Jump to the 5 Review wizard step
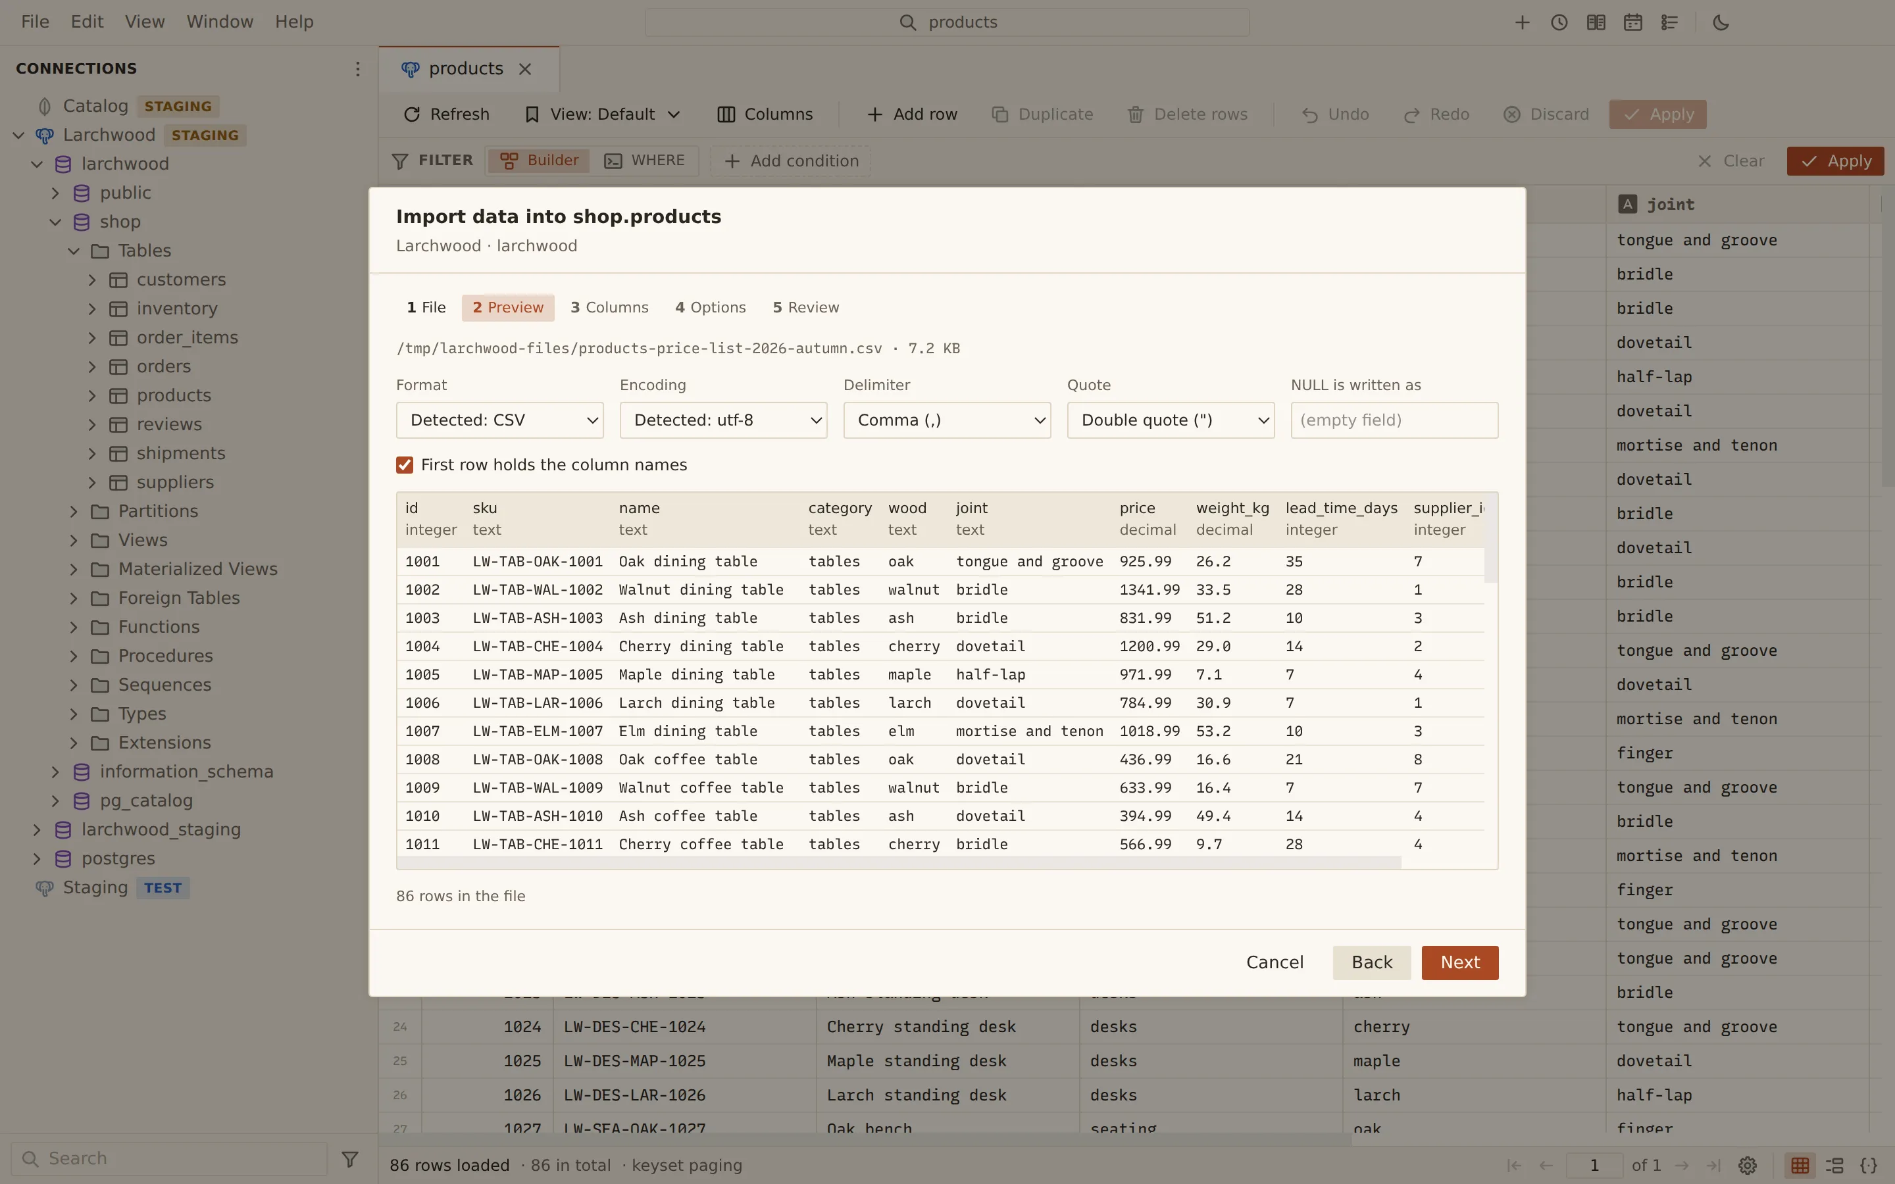Viewport: 1895px width, 1184px height. click(806, 308)
